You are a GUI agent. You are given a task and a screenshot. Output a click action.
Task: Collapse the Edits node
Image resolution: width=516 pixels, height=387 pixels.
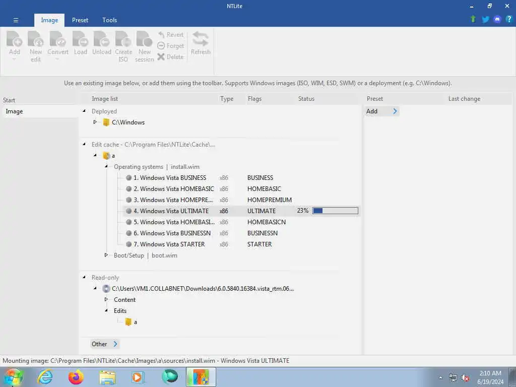click(x=106, y=310)
